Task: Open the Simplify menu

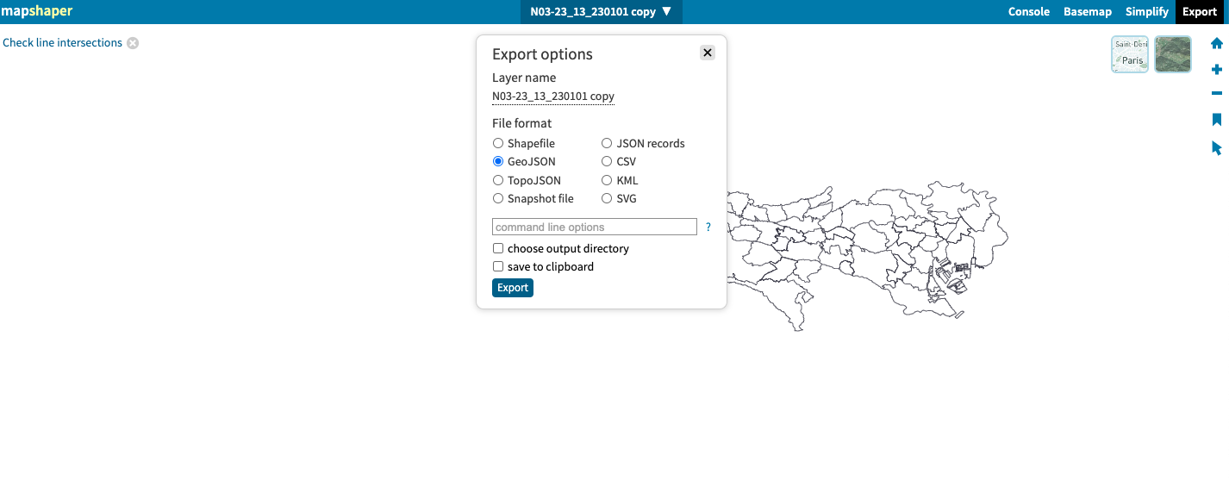Action: click(x=1147, y=12)
